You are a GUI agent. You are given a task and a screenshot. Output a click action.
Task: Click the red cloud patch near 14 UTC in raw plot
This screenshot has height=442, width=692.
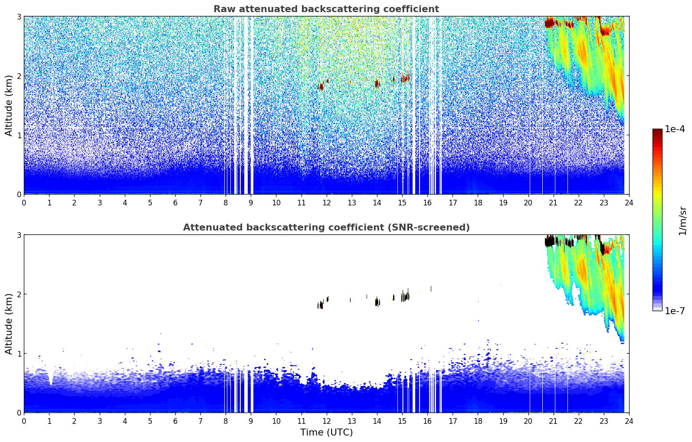pyautogui.click(x=377, y=83)
